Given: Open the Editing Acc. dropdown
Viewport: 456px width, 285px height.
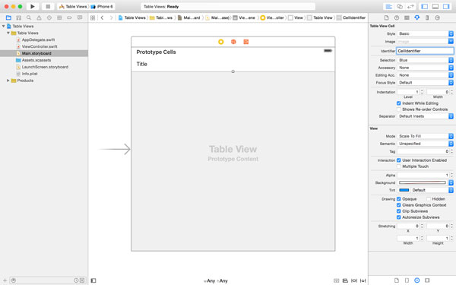Looking at the screenshot, I should pos(425,75).
